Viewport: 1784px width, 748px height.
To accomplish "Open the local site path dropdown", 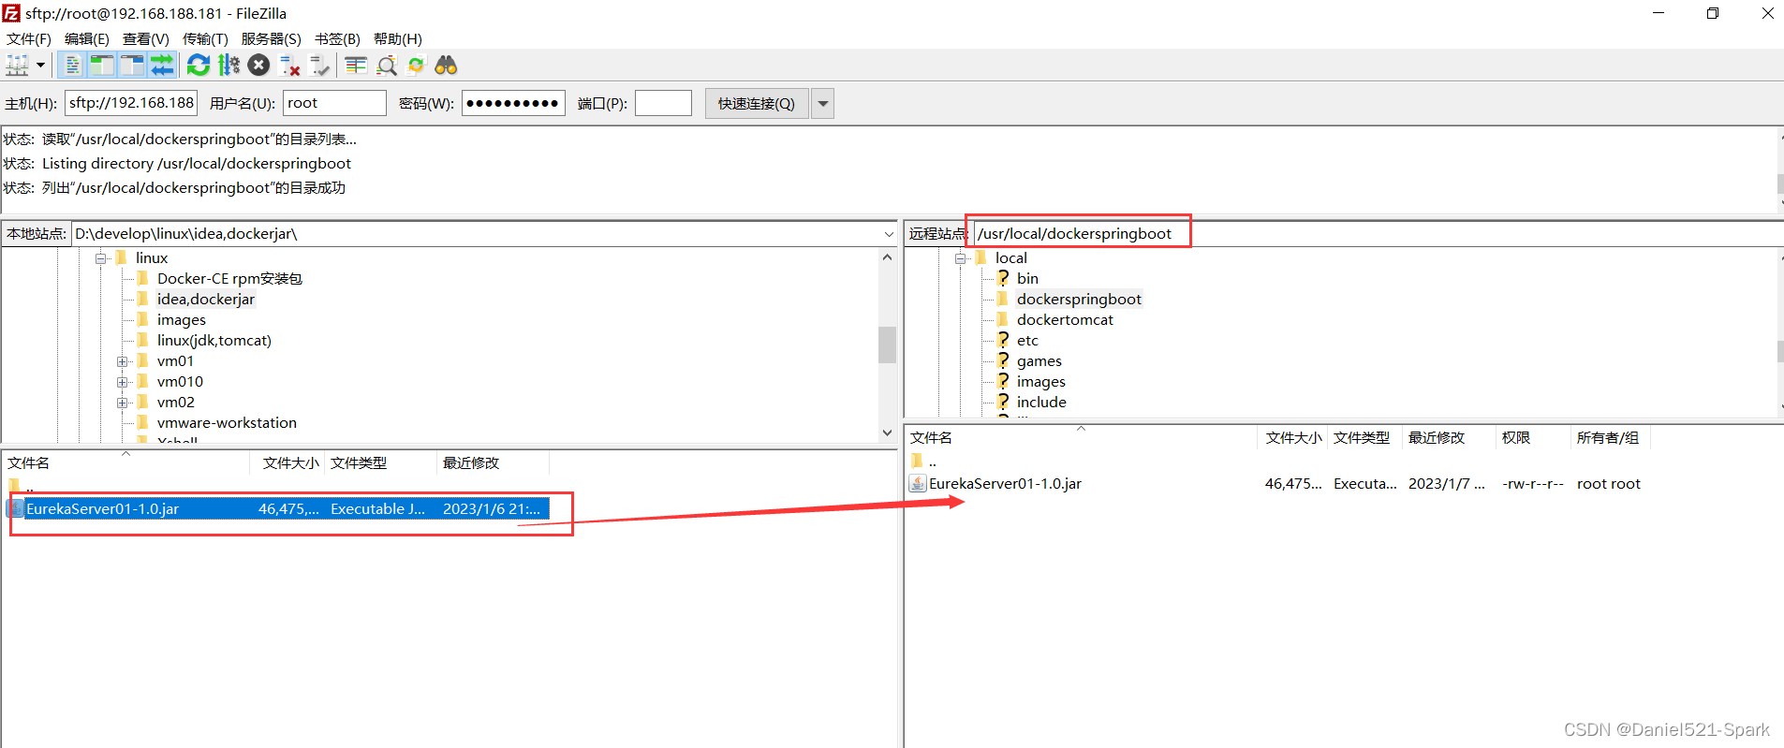I will coord(888,234).
